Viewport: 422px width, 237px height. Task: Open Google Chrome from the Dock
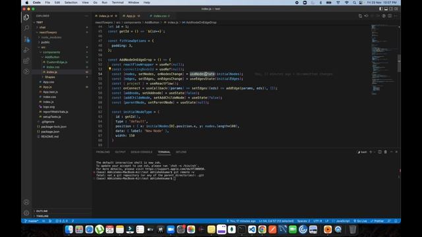coord(262,230)
